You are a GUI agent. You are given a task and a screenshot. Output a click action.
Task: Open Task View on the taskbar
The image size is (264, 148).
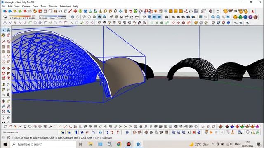(81, 144)
